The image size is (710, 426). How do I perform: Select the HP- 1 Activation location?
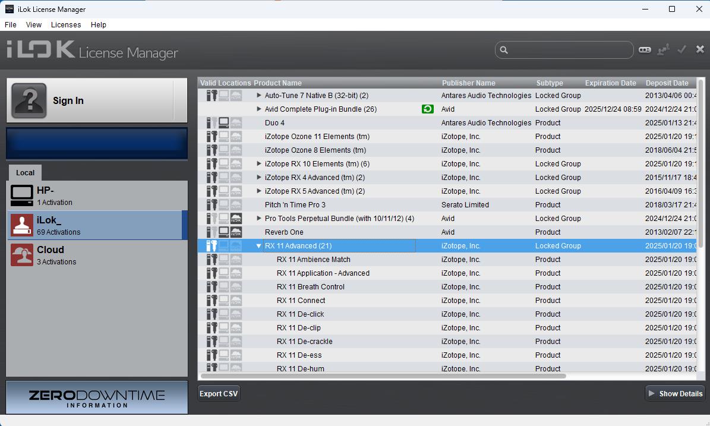point(97,195)
